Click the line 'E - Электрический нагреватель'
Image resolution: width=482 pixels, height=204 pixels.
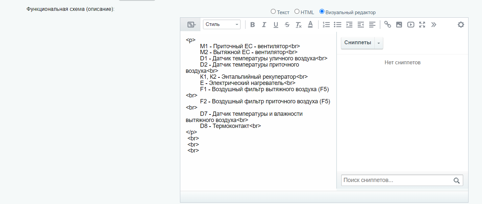[247, 83]
